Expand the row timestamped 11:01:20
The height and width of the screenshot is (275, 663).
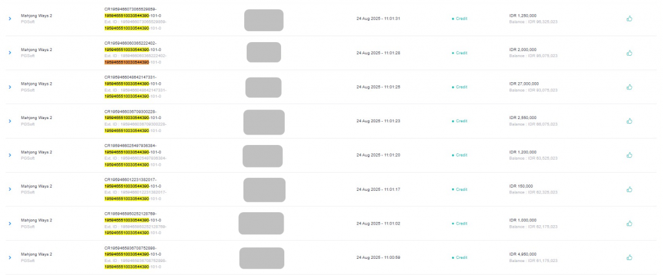10,155
